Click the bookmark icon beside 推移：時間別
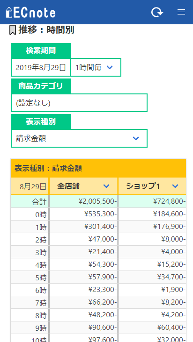193x342 pixels. 13,30
